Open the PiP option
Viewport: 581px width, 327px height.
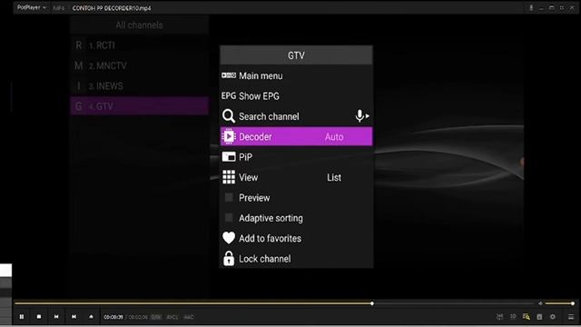pyautogui.click(x=296, y=157)
